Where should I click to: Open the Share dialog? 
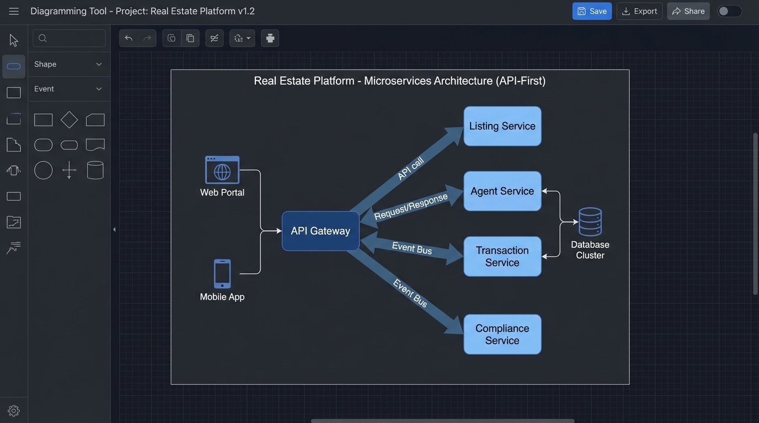[688, 11]
